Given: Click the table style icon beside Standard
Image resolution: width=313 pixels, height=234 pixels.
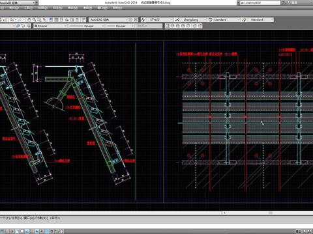Looking at the screenshot, I should (x=210, y=19).
